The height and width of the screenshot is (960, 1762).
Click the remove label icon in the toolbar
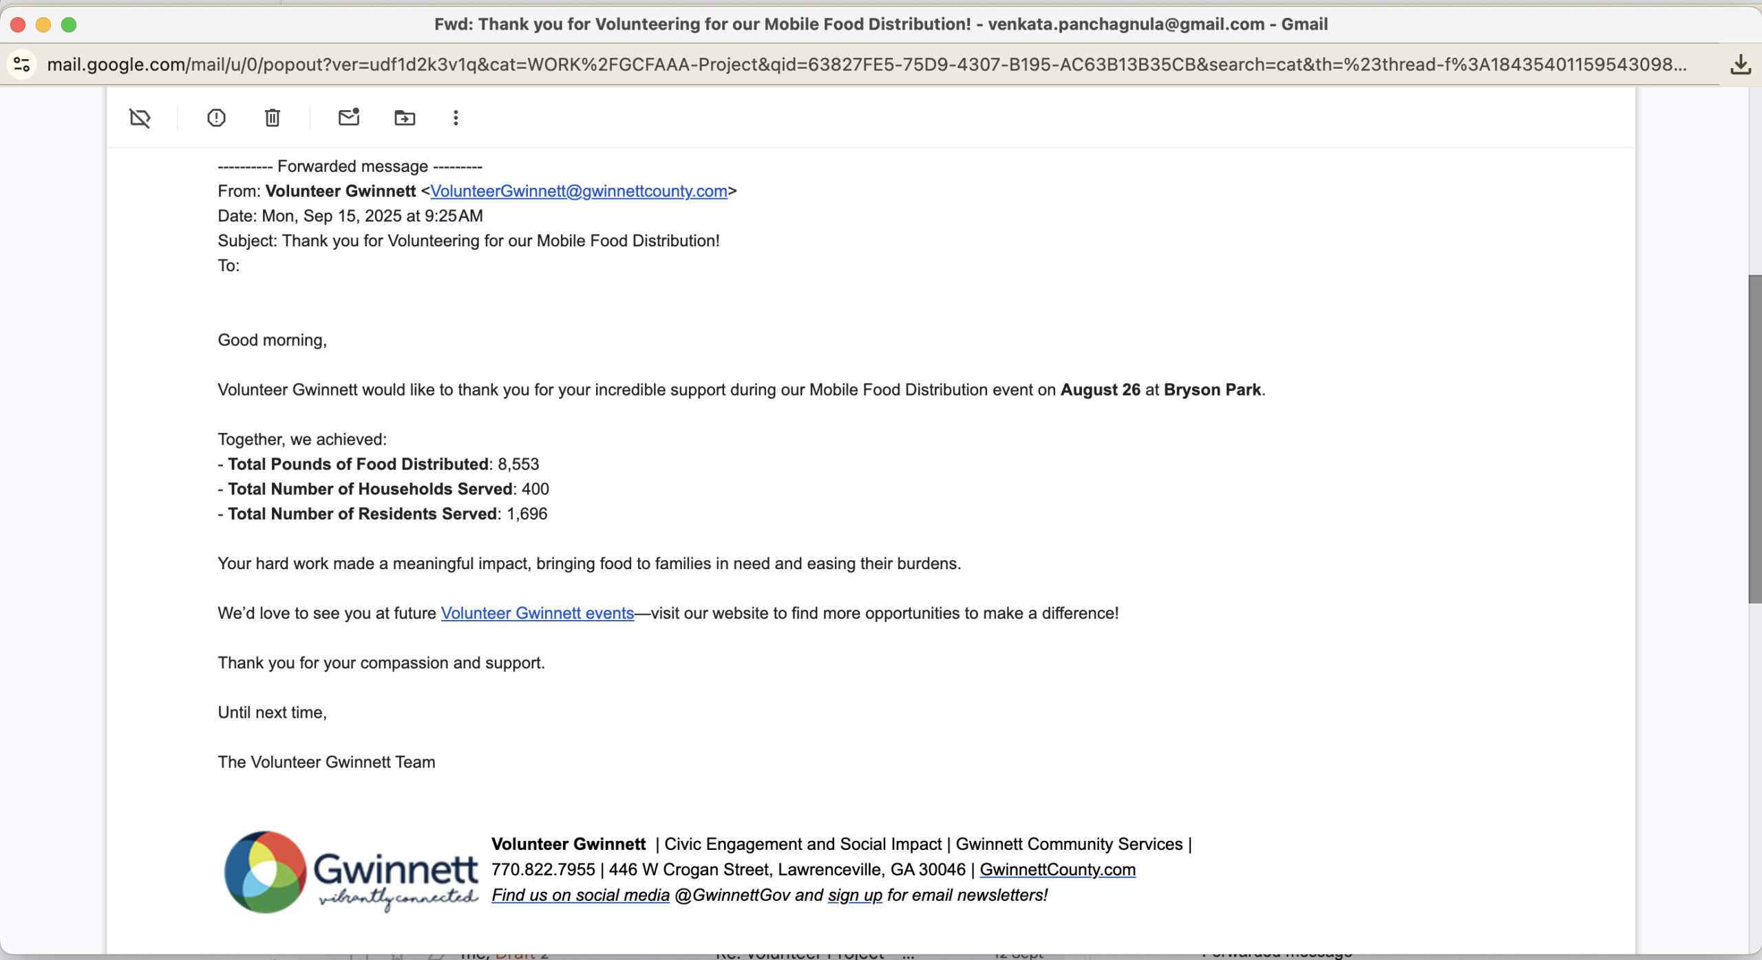140,118
